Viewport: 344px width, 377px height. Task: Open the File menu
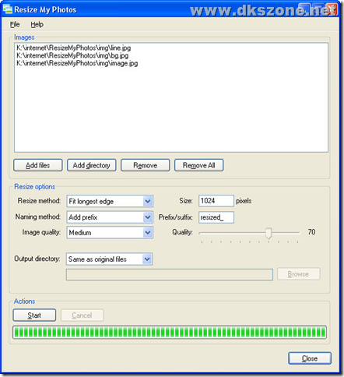click(15, 24)
